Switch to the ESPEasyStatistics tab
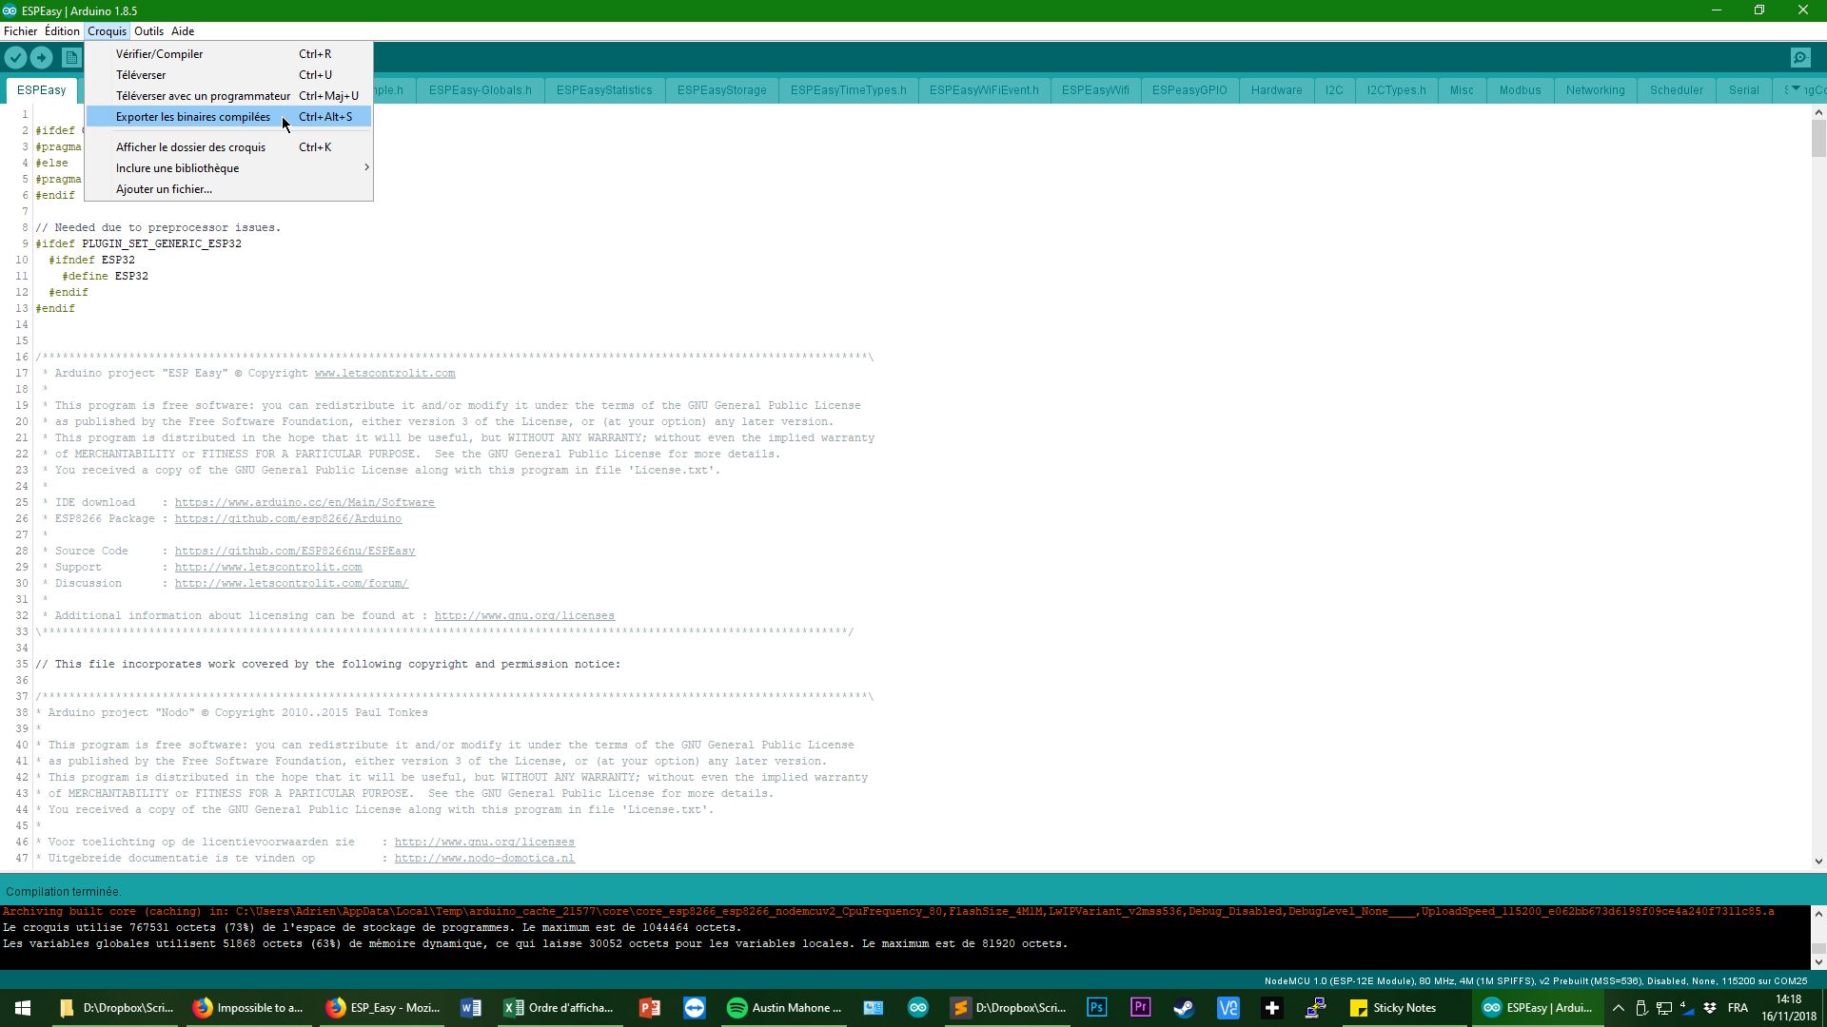Screen dimensions: 1827x1027 604,90
